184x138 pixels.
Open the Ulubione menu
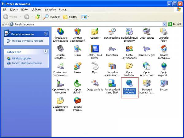coord(36,10)
